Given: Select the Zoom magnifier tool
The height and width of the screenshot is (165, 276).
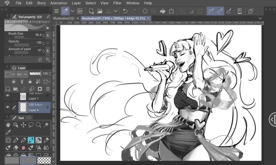Looking at the screenshot, I should point(39,125).
